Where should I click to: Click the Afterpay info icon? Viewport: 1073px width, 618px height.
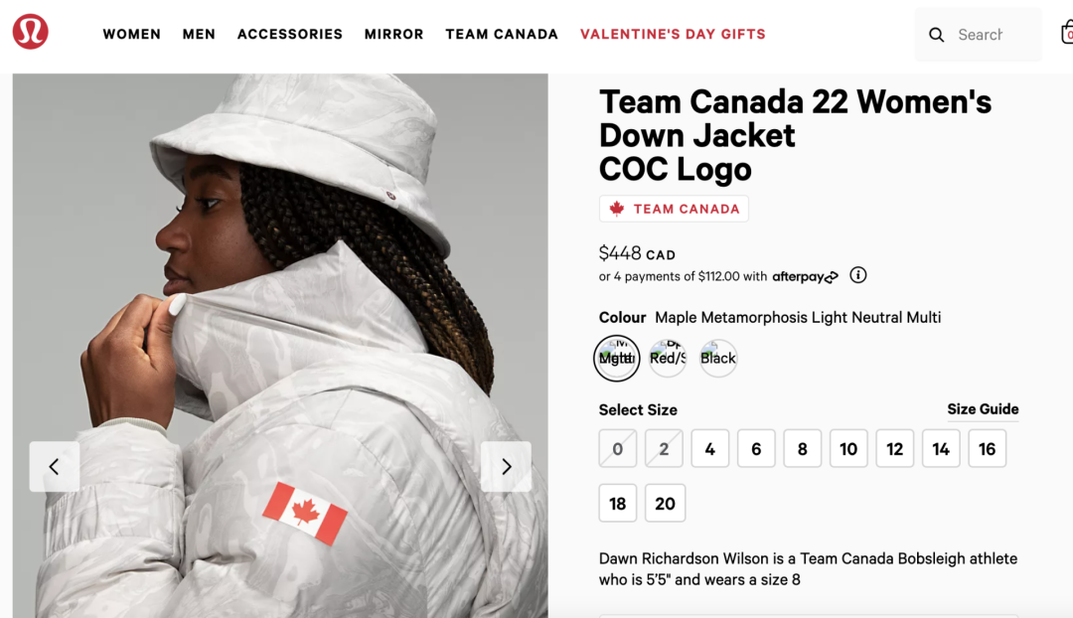click(858, 275)
